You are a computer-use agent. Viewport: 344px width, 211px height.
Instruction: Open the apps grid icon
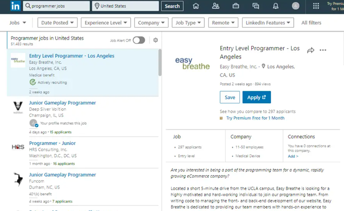click(x=316, y=6)
